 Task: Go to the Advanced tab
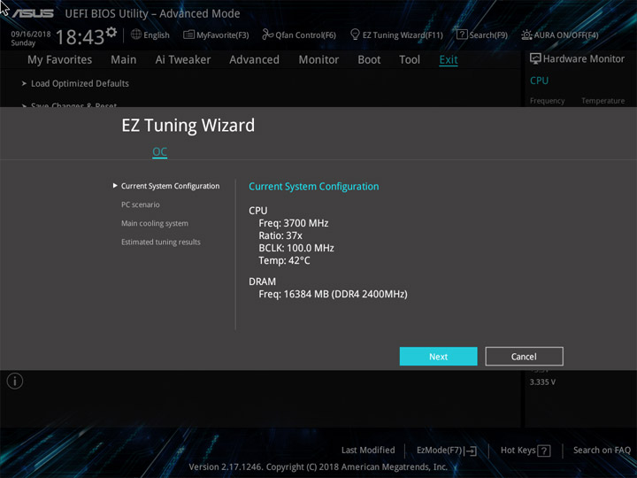coord(254,60)
